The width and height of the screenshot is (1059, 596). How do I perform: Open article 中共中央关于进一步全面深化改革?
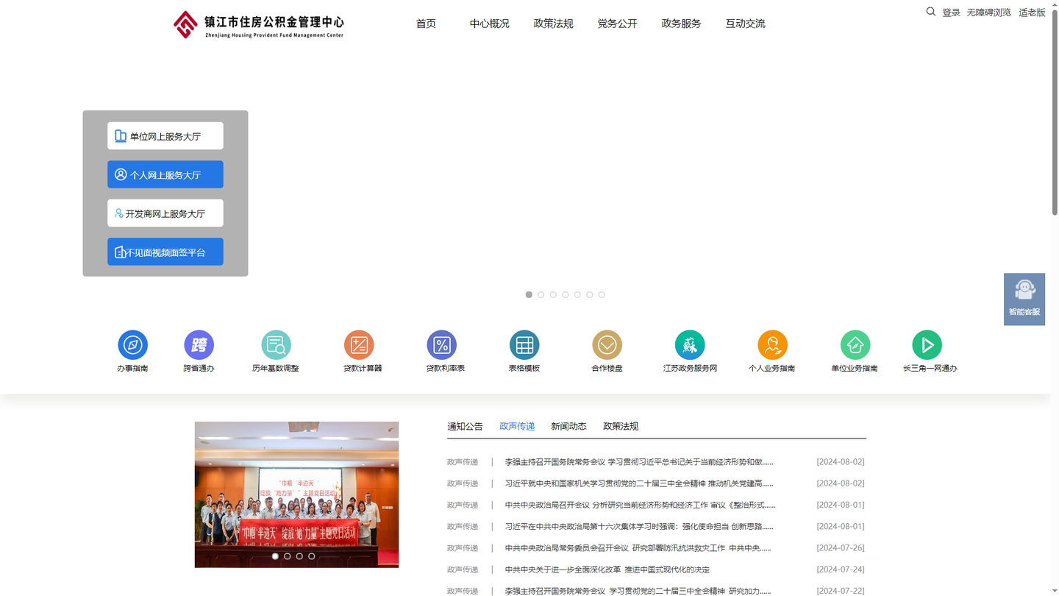(607, 570)
